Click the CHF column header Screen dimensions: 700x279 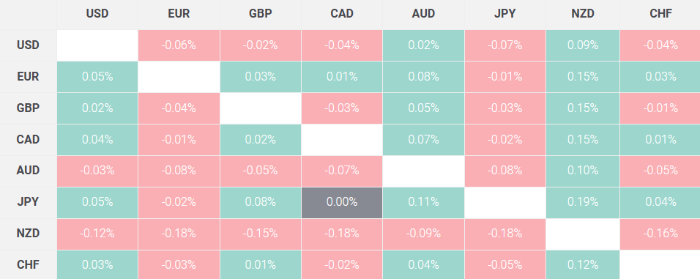point(660,15)
